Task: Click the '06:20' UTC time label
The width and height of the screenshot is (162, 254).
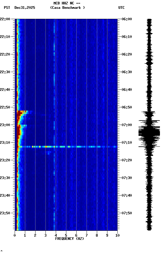Action: 127,54
